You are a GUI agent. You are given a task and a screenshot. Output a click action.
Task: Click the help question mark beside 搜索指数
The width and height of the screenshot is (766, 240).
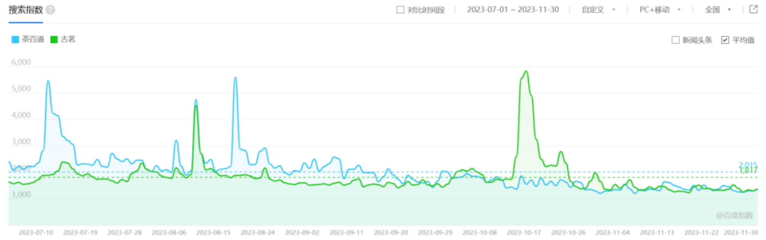[x=51, y=10]
